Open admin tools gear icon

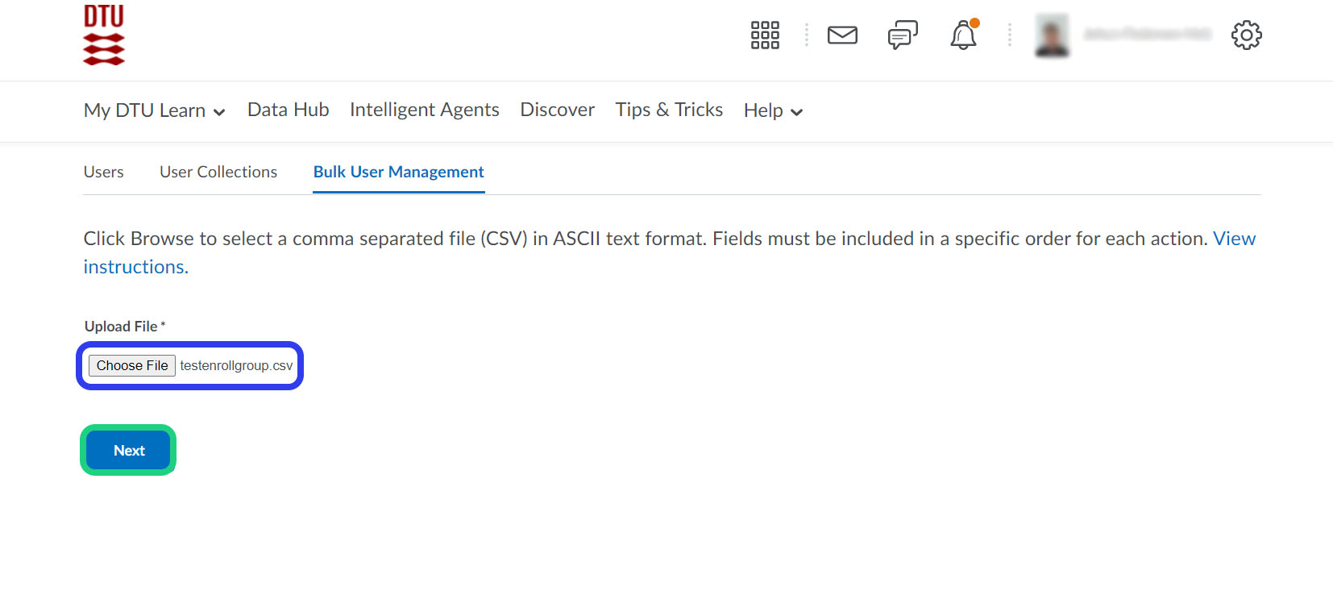[x=1246, y=35]
